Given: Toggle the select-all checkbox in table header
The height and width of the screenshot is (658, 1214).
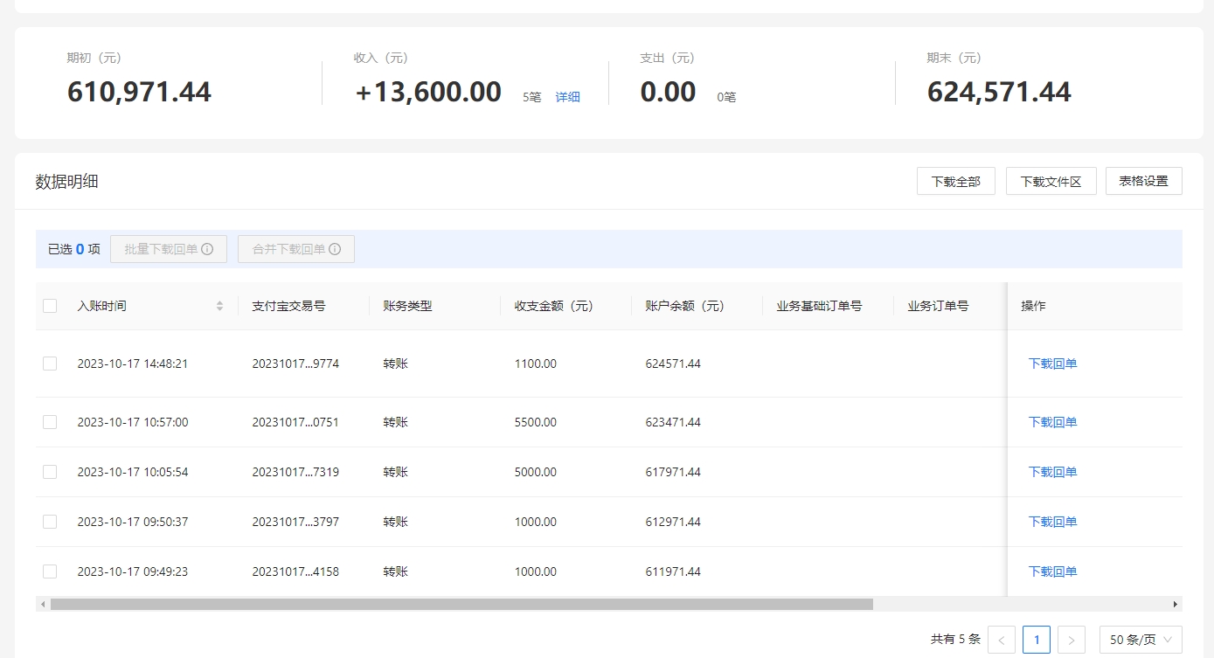Looking at the screenshot, I should click(x=50, y=306).
